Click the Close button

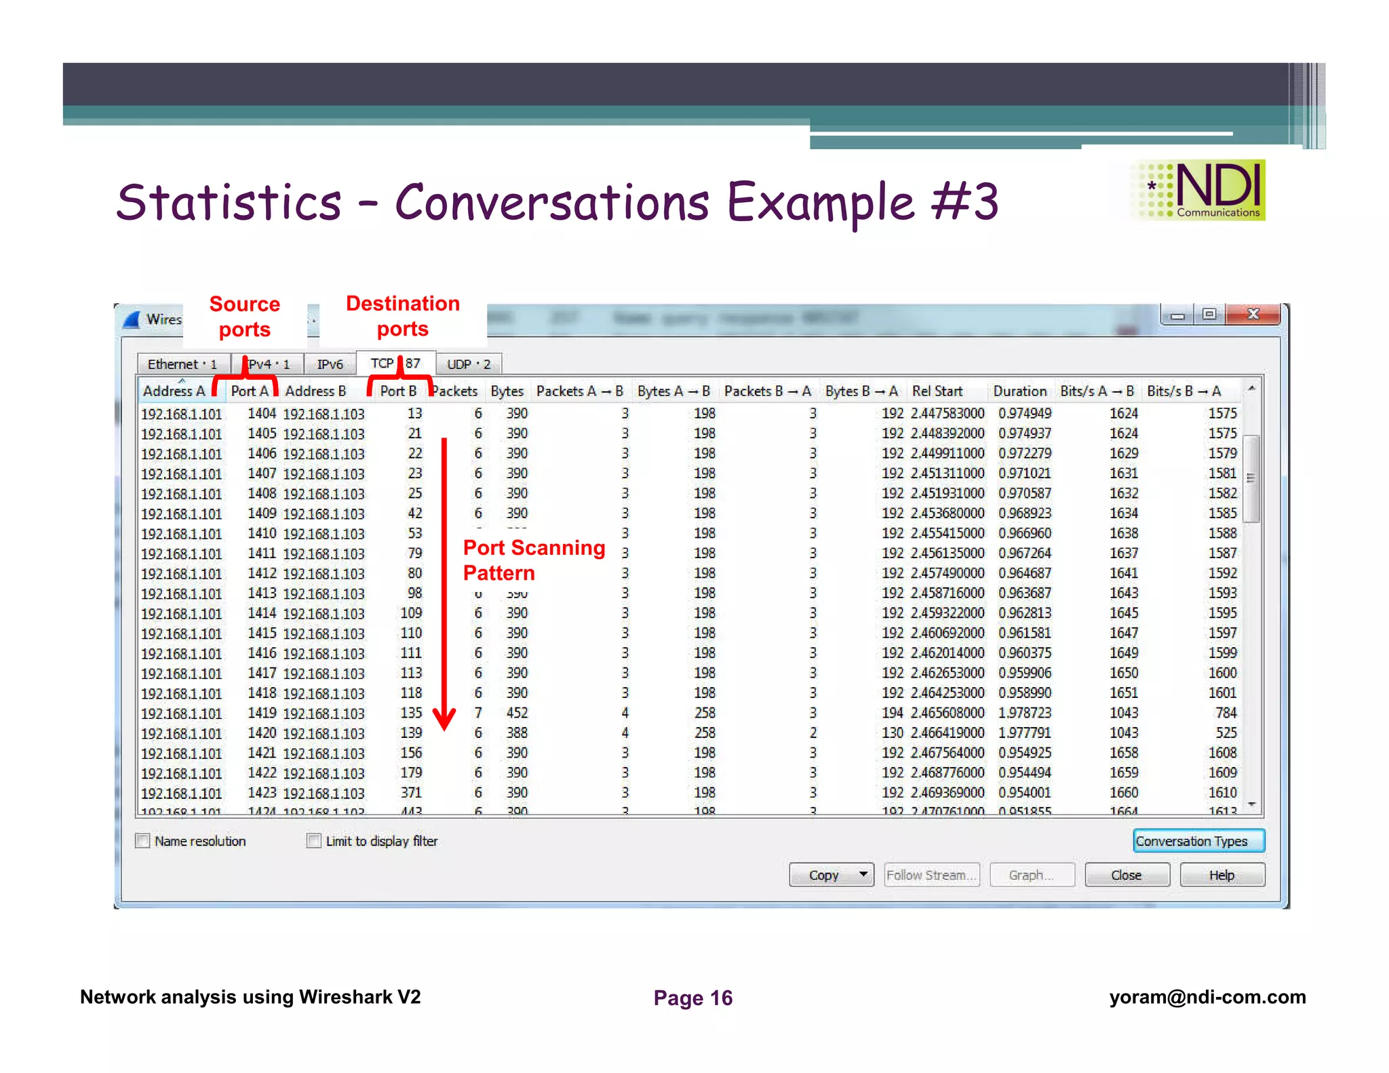pyautogui.click(x=1127, y=875)
